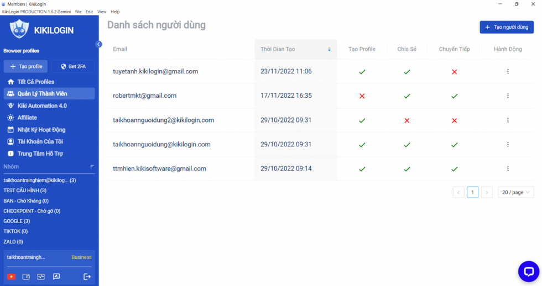The image size is (542, 286).
Task: Click Tạo Profile checkmark for taikhoannguoidung@kikilogin.com row
Action: pyautogui.click(x=362, y=145)
